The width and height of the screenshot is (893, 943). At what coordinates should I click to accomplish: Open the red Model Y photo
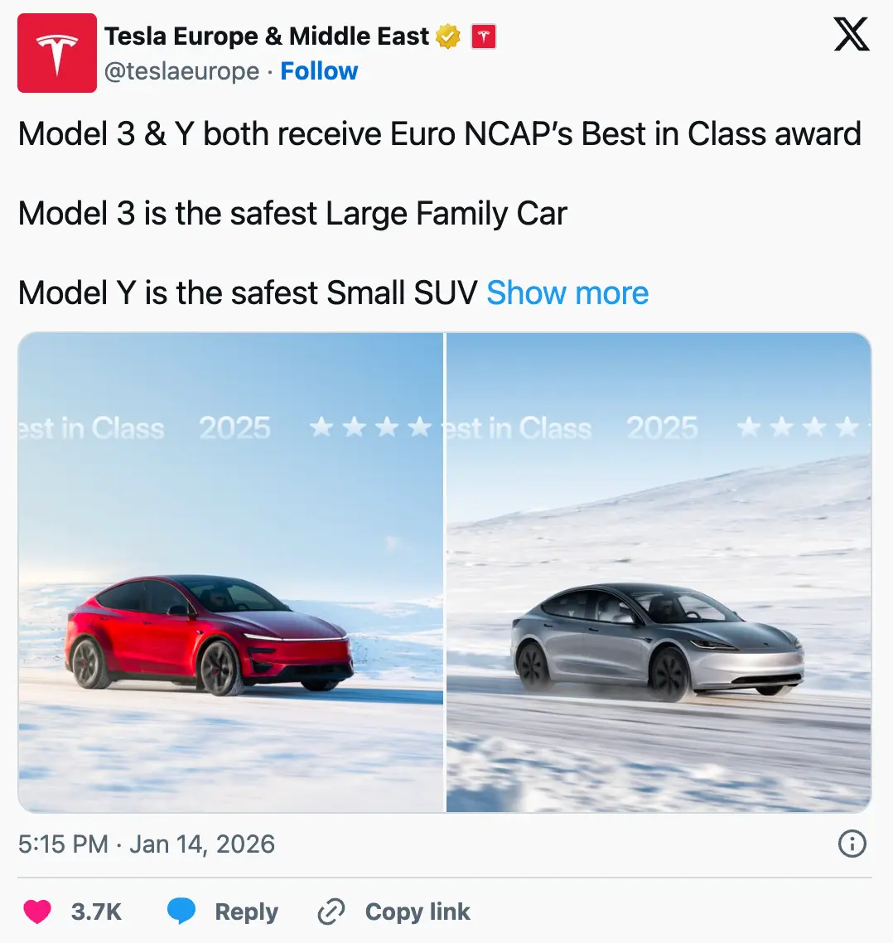[x=230, y=572]
